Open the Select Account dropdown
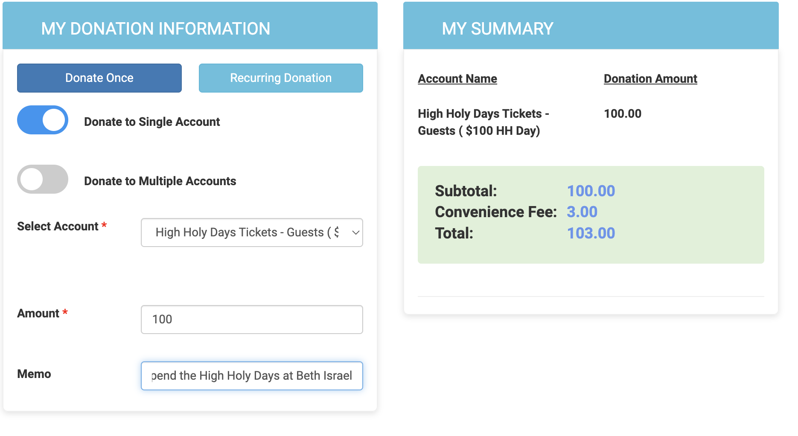Image resolution: width=798 pixels, height=436 pixels. tap(247, 233)
